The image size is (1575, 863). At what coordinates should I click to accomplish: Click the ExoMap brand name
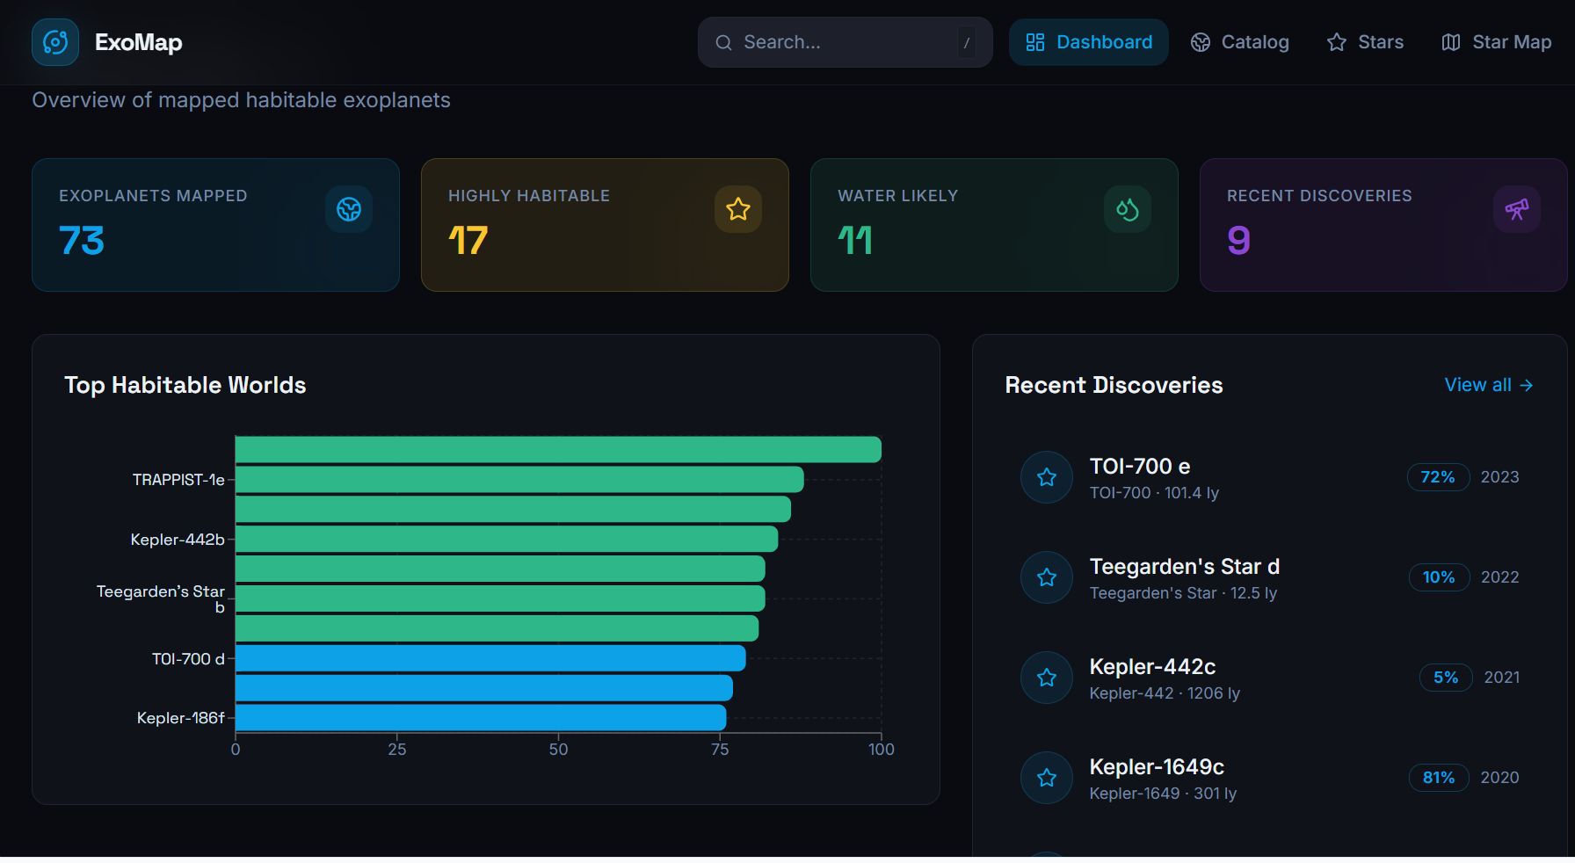tap(138, 42)
